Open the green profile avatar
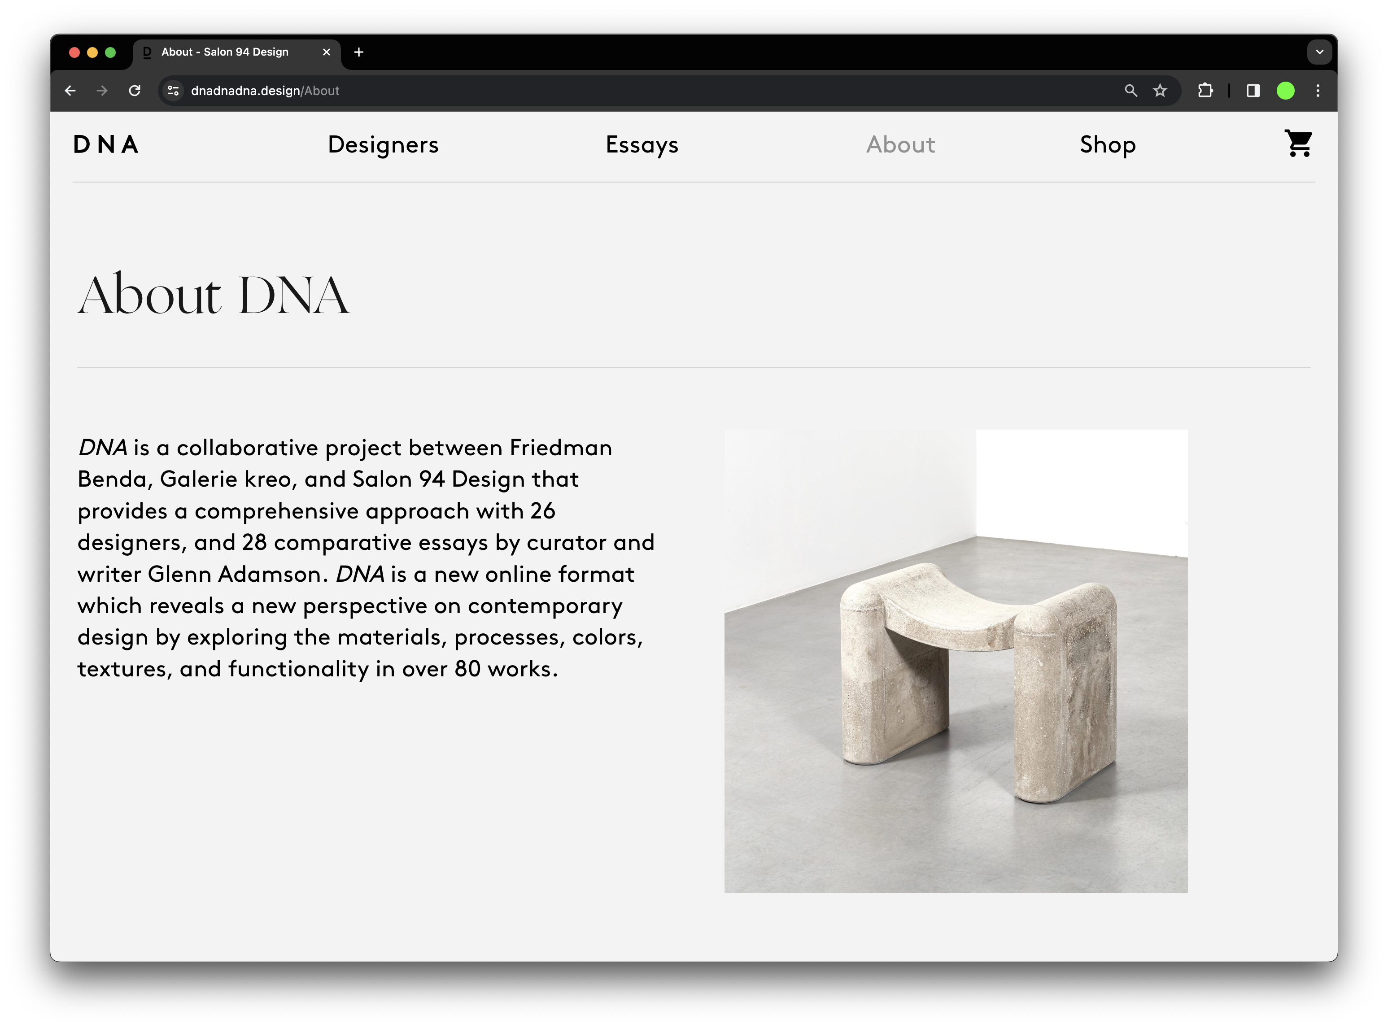 1285,91
